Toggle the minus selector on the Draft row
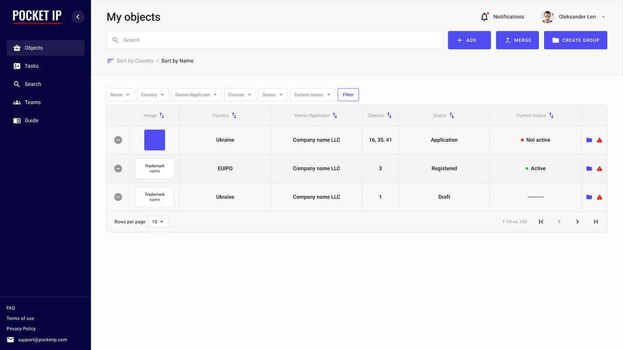Viewport: 623px width, 350px height. click(x=118, y=197)
